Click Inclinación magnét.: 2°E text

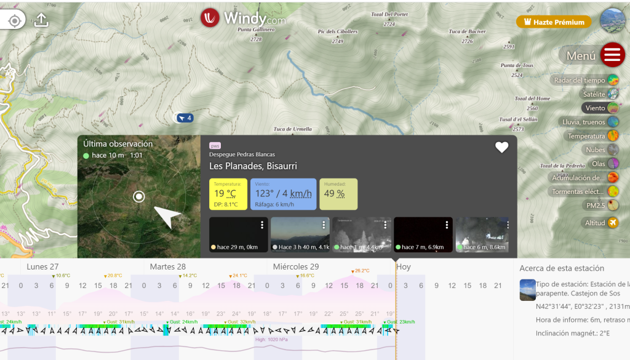(573, 333)
